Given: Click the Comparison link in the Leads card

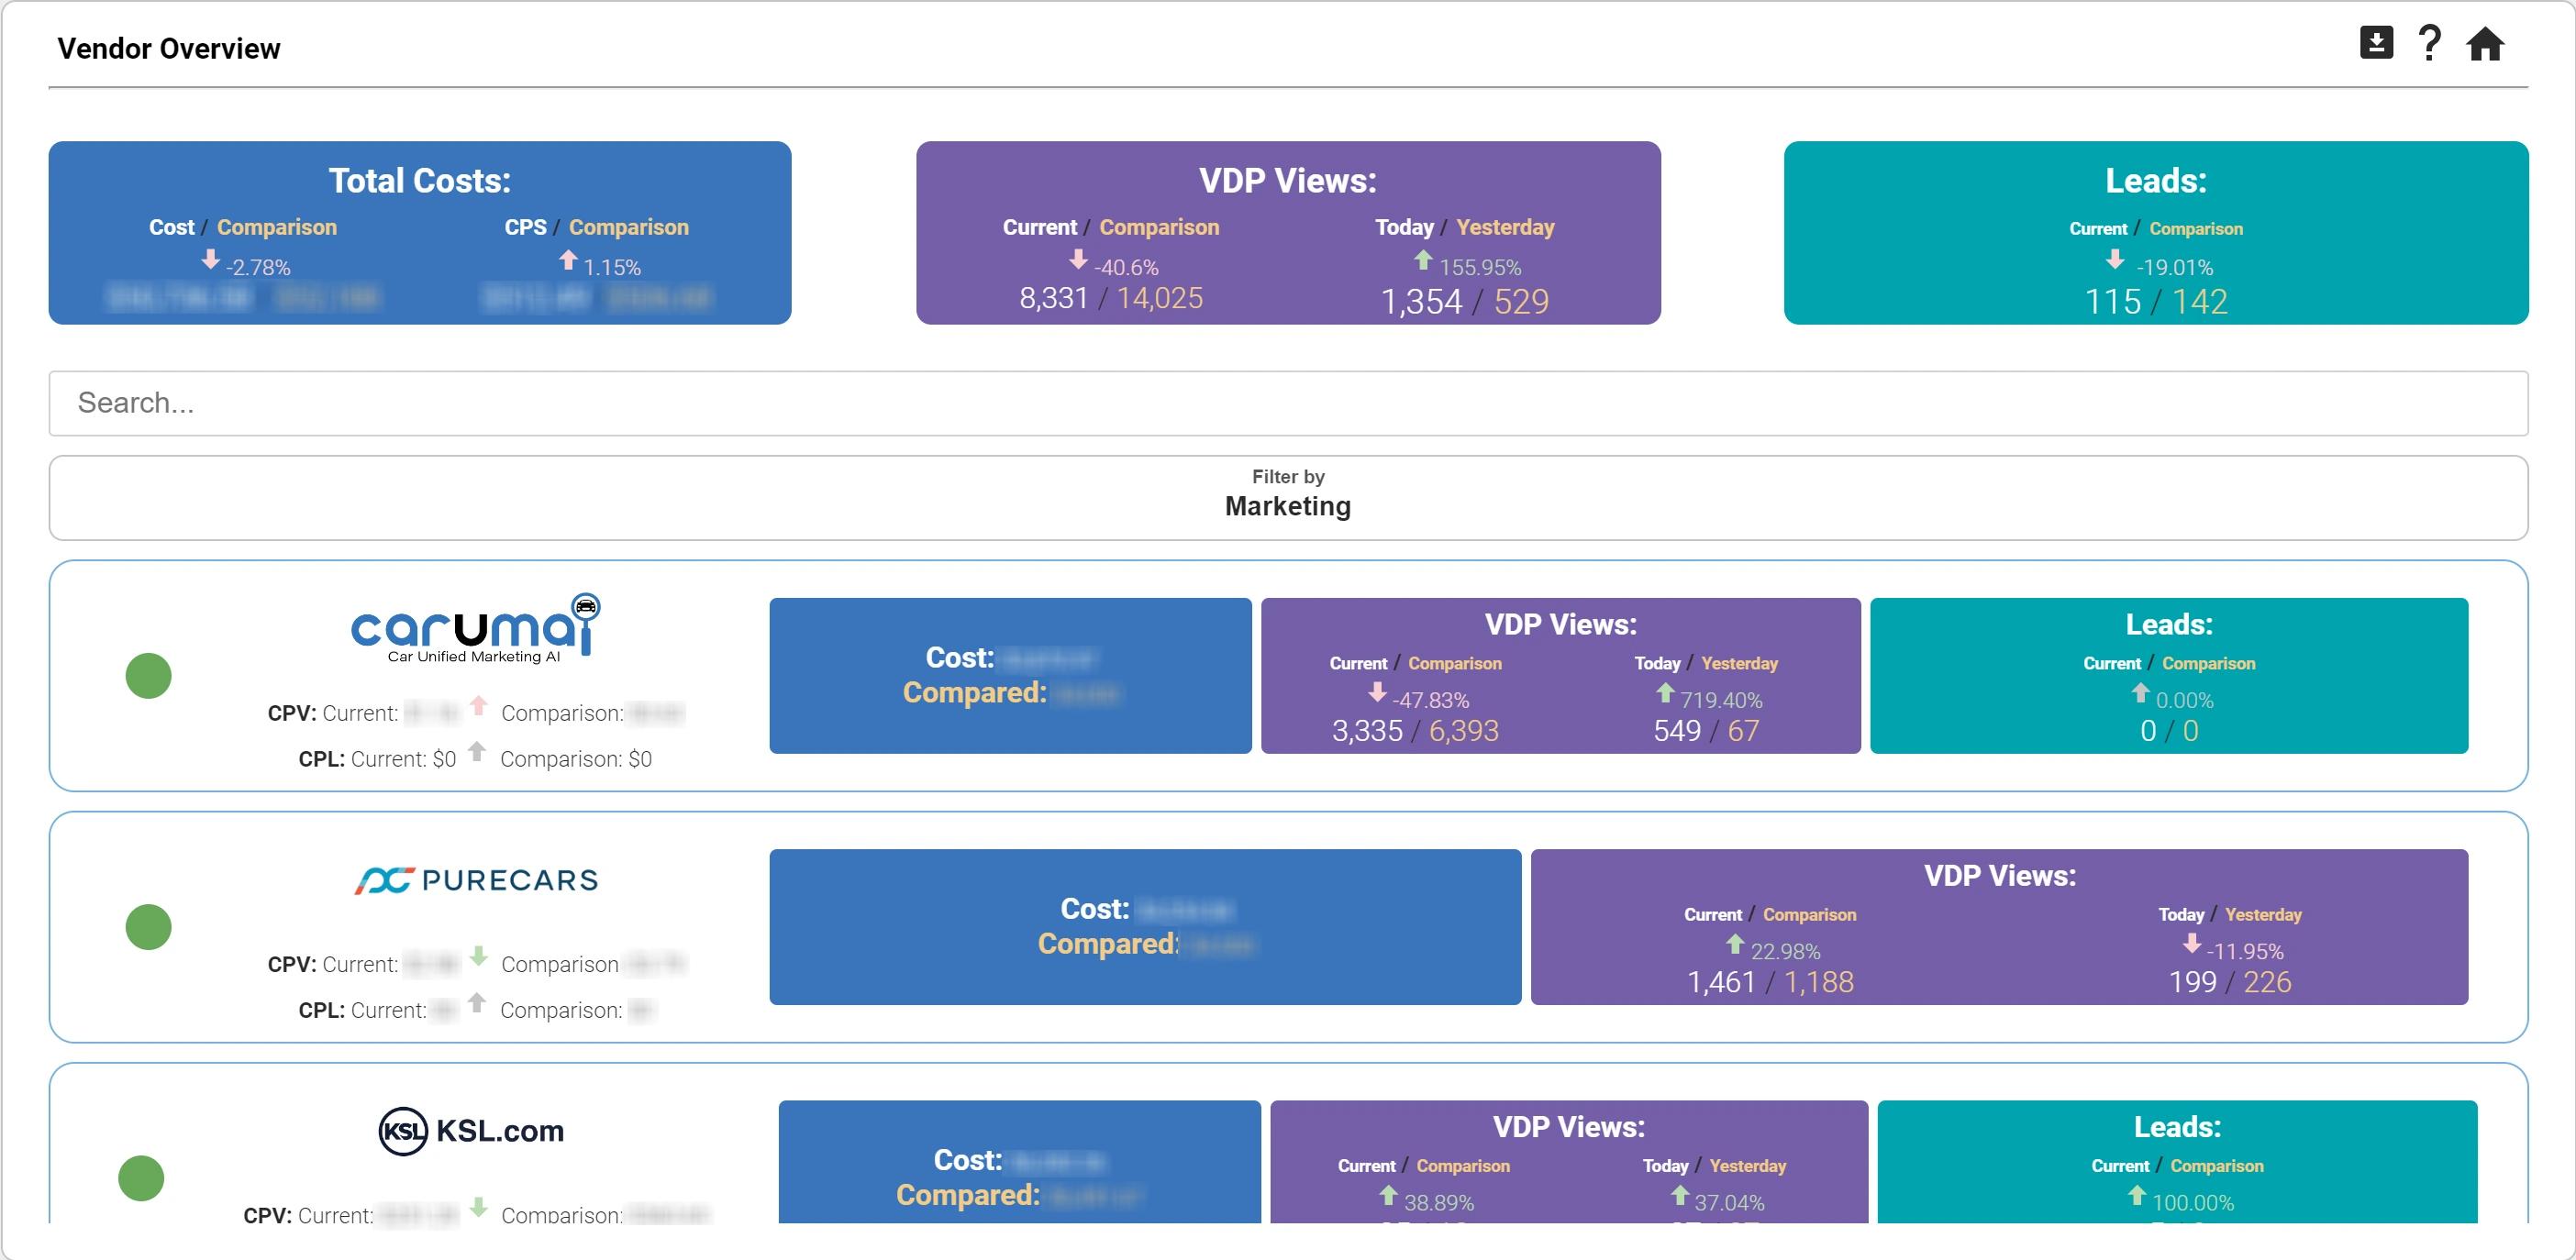Looking at the screenshot, I should pyautogui.click(x=2196, y=228).
